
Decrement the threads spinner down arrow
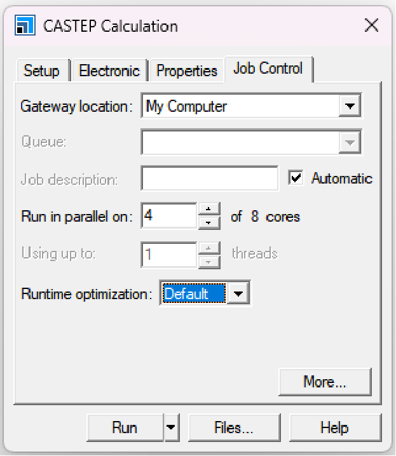click(x=209, y=260)
